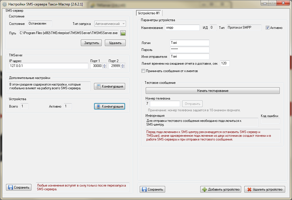The height and width of the screenshot is (200, 292).
Task: Click the red warning text about TMGuard
Action: pos(213,136)
